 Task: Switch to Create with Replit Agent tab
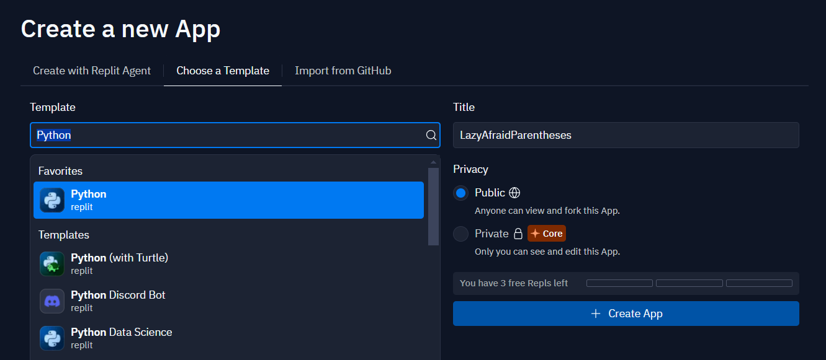tap(92, 71)
